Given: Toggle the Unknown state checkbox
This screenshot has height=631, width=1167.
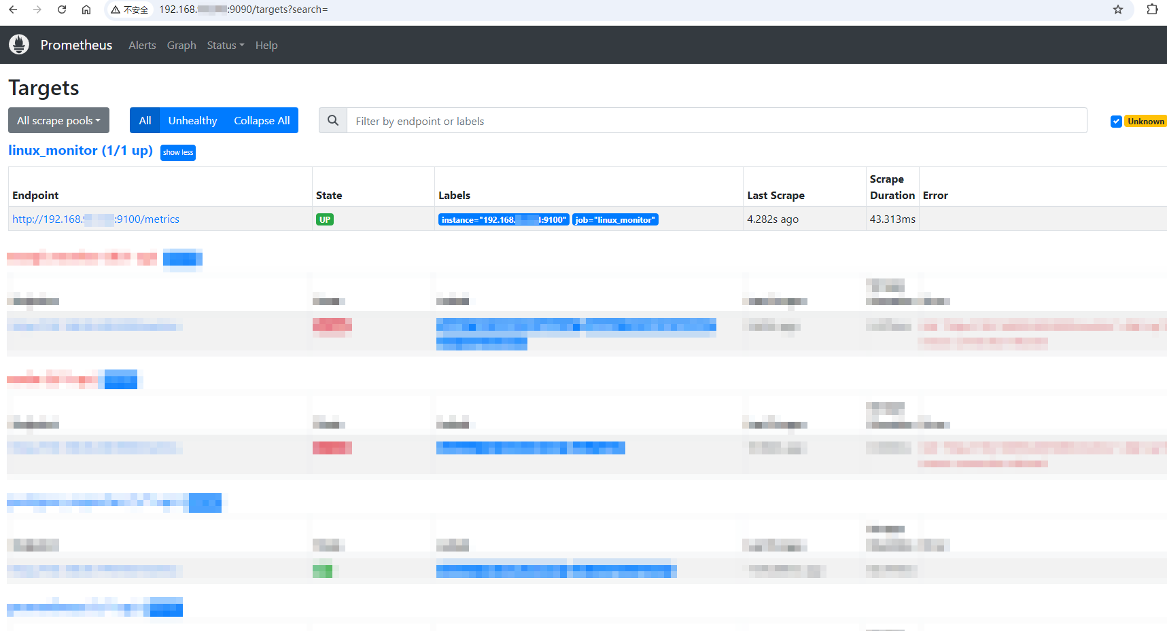Looking at the screenshot, I should coord(1116,122).
